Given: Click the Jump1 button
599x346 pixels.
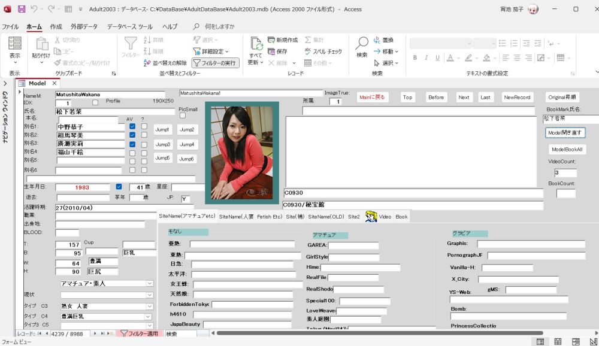Looking at the screenshot, I should (162, 130).
